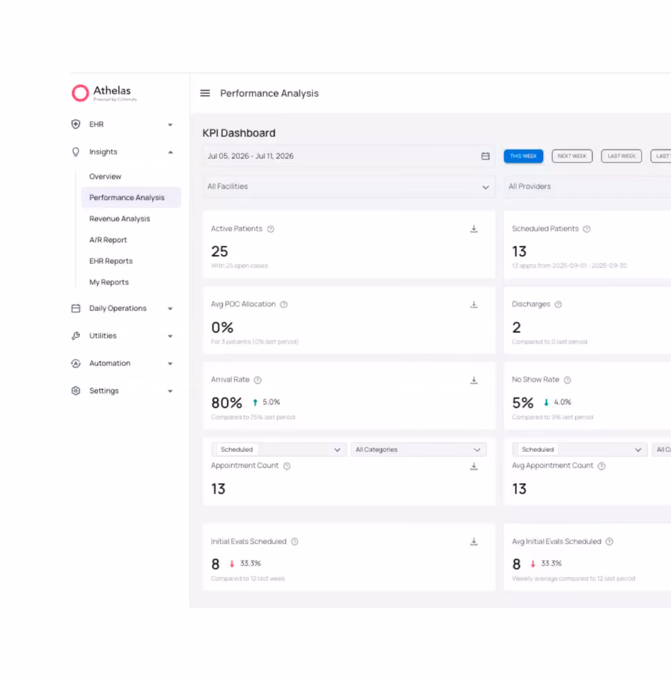Open EHR Reports page
The width and height of the screenshot is (671, 679).
point(111,261)
